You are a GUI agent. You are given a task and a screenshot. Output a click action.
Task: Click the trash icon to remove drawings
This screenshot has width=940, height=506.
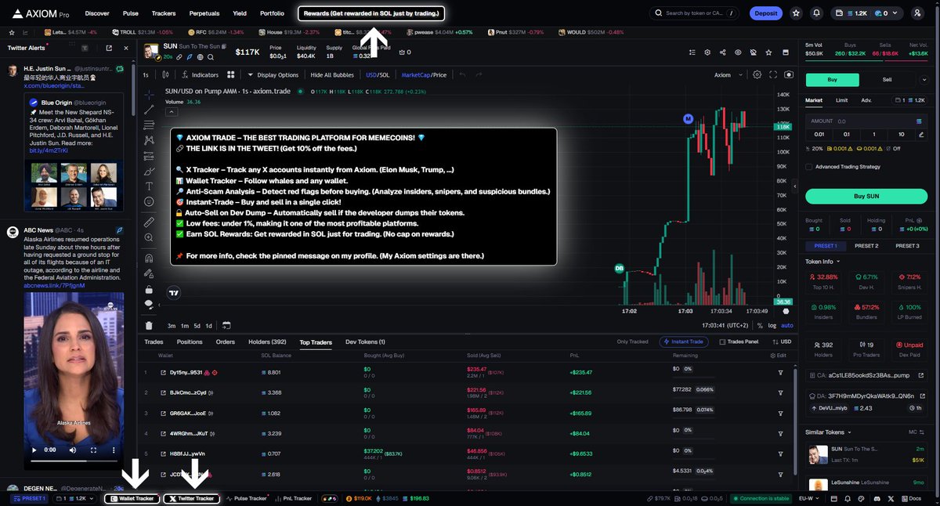[149, 325]
